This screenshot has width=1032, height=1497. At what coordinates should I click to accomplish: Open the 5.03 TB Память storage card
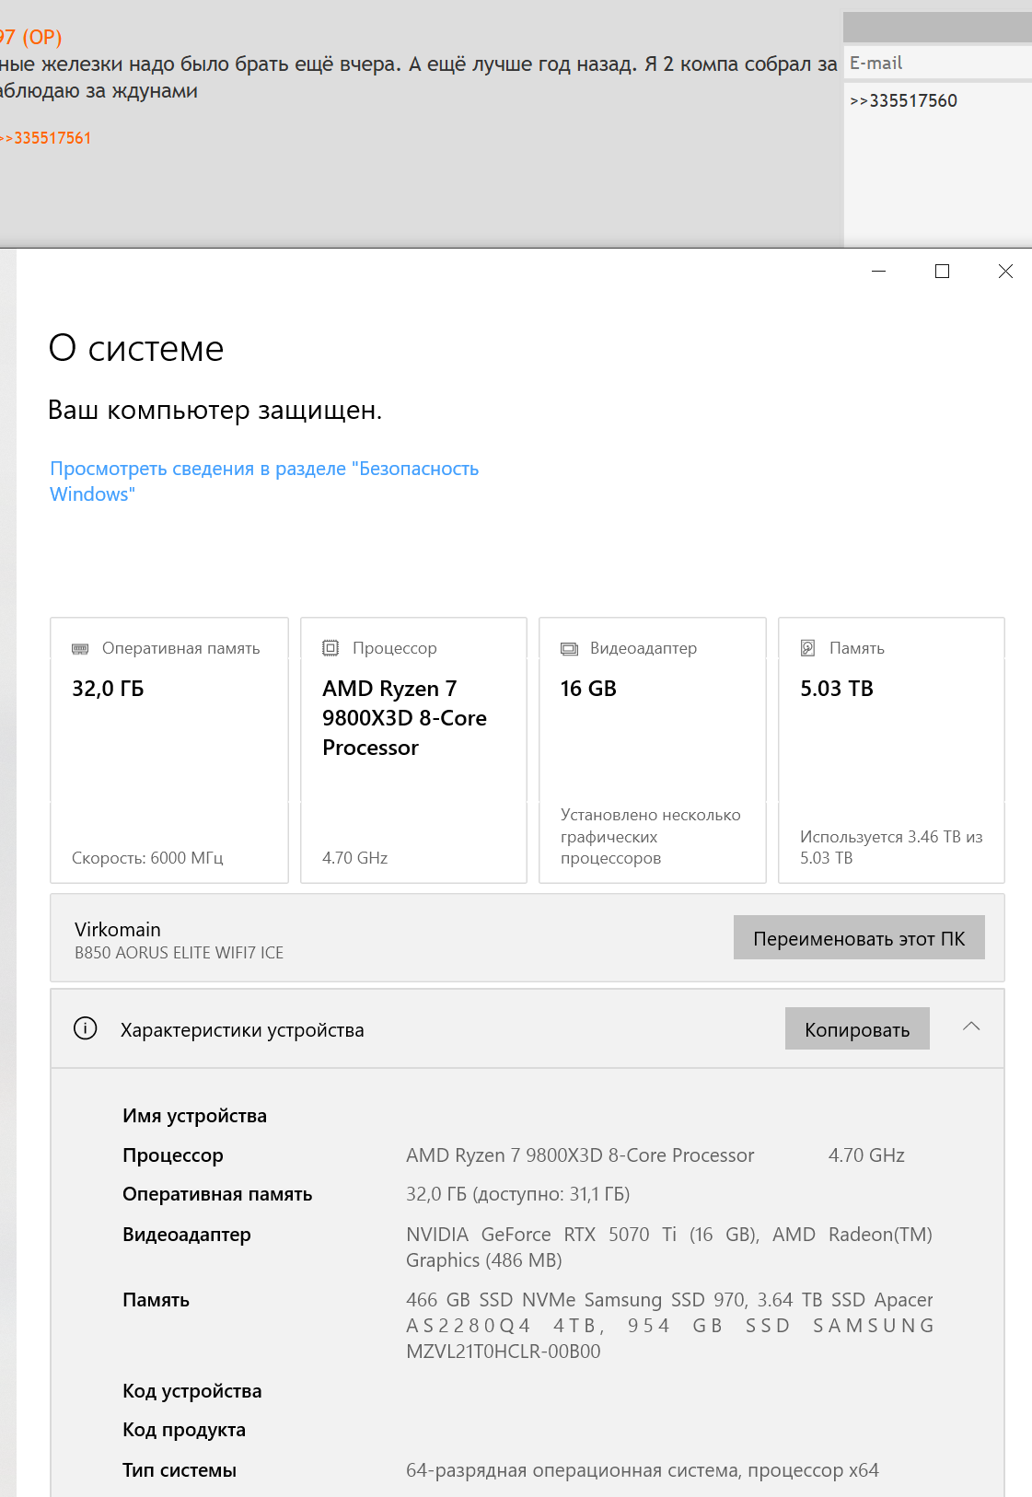[x=891, y=750]
